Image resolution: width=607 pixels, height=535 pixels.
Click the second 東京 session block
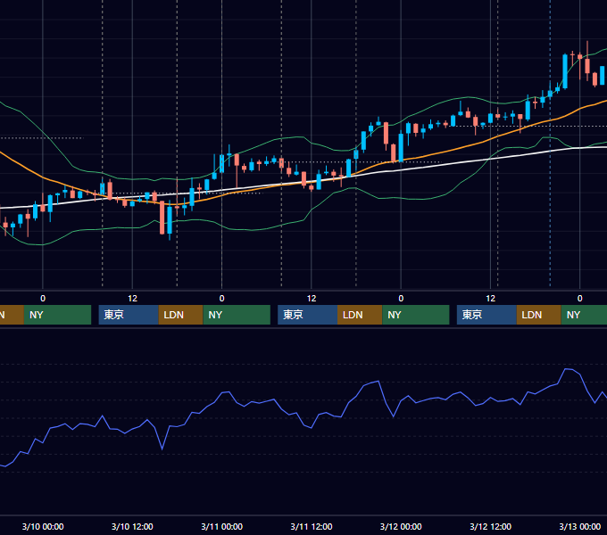click(308, 315)
